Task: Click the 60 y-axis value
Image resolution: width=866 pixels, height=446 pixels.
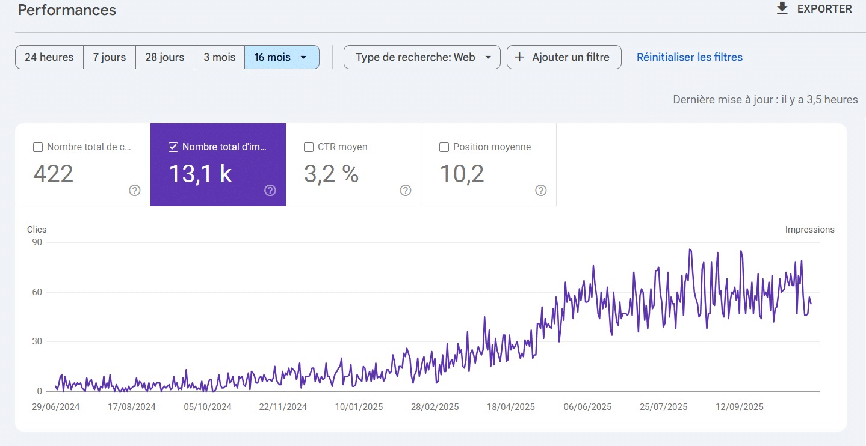Action: pyautogui.click(x=37, y=292)
